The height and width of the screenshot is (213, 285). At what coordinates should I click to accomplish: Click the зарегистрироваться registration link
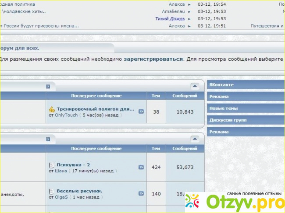click(x=153, y=59)
